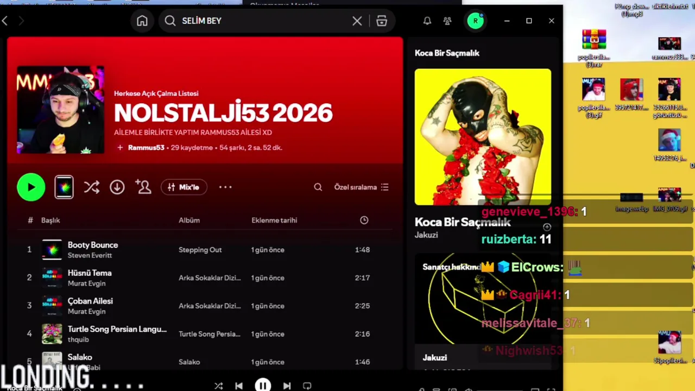Click Turtle Song cover thumbnail

tap(52, 334)
